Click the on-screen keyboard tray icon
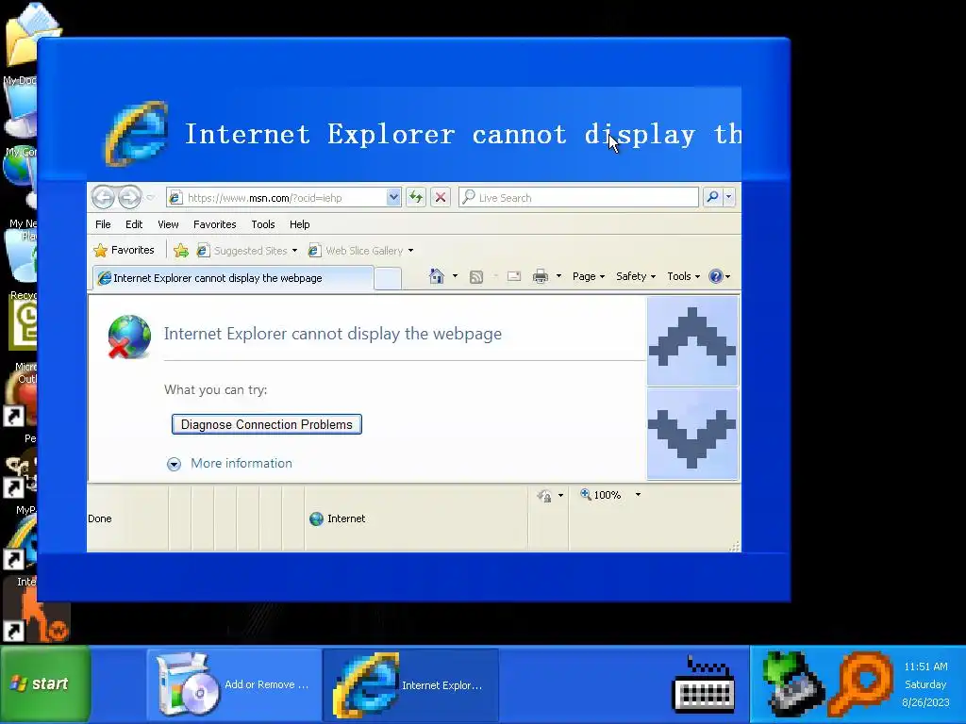 click(704, 684)
